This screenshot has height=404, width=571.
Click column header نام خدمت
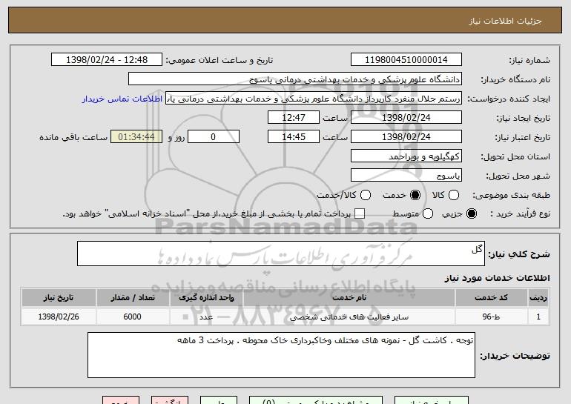349,298
